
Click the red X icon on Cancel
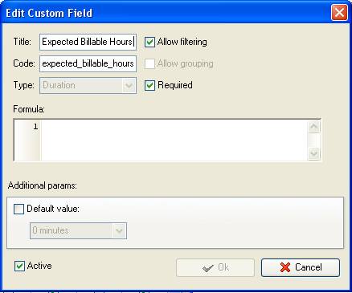click(x=285, y=267)
